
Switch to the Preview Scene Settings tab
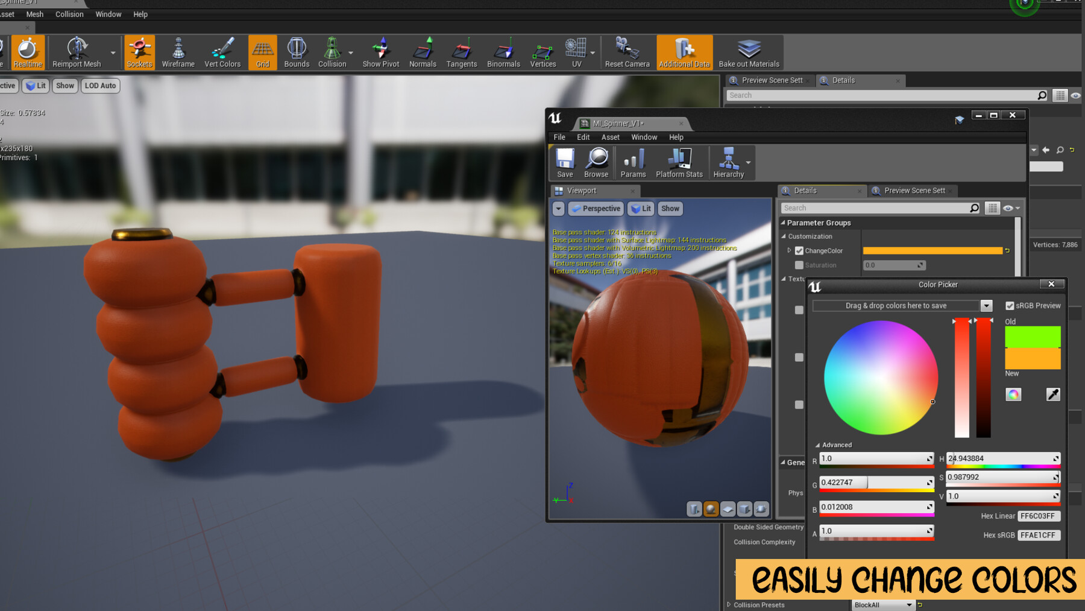tap(913, 191)
